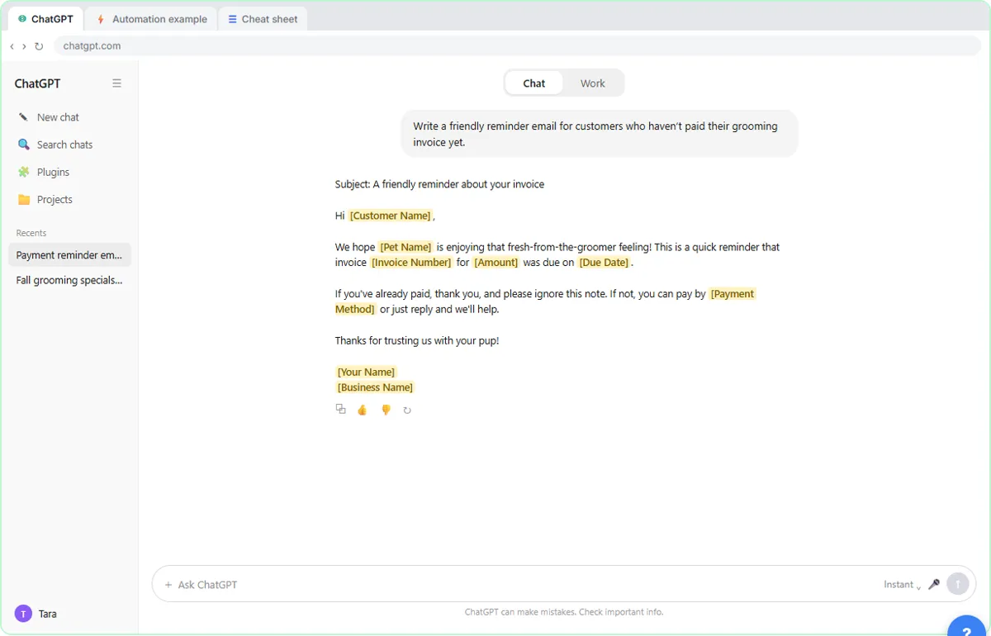The width and height of the screenshot is (991, 636).
Task: Give the response a thumbs up
Action: pyautogui.click(x=362, y=410)
